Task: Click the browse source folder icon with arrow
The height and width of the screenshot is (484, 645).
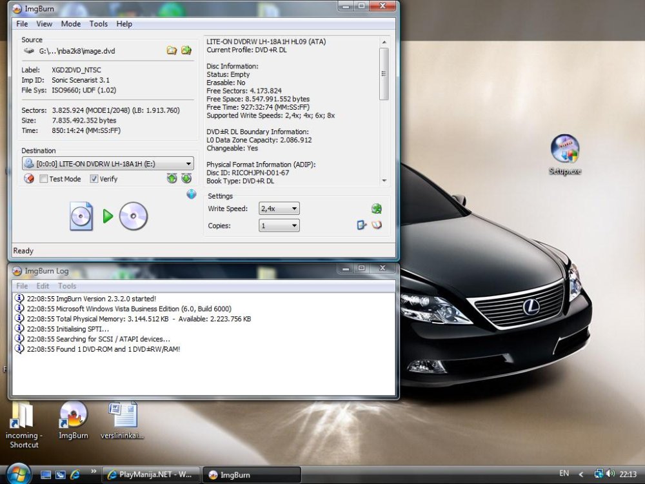Action: click(186, 50)
